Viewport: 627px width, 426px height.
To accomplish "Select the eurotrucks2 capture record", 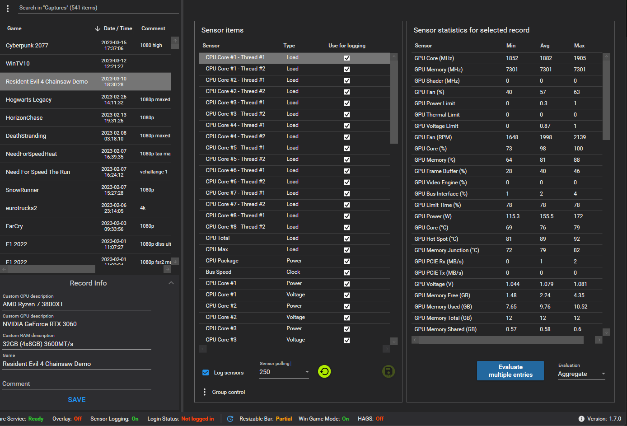I will tap(85, 208).
